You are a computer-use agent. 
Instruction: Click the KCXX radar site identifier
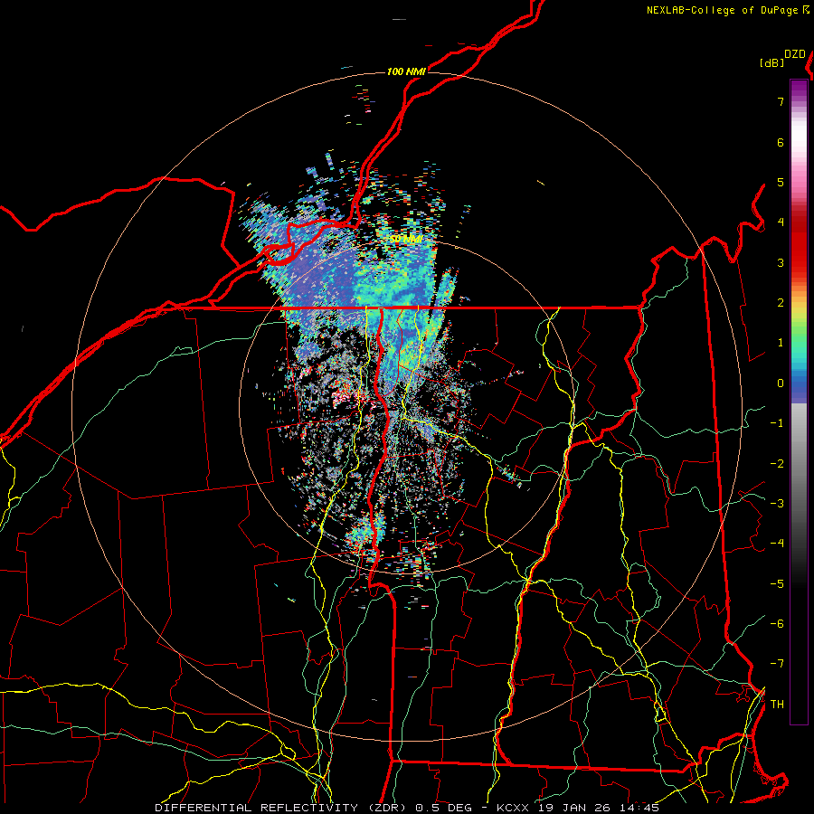click(x=513, y=808)
